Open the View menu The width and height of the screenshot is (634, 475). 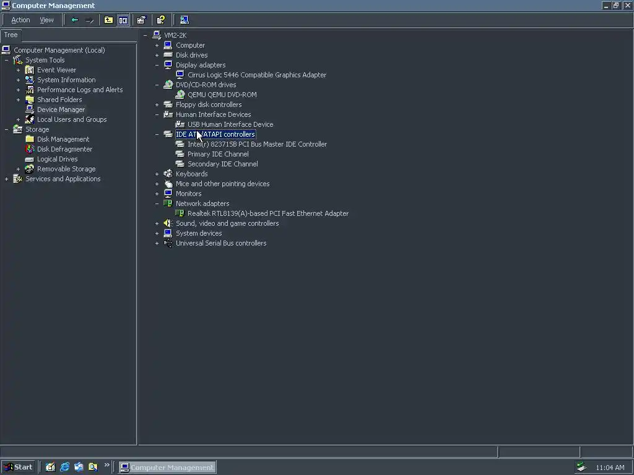pyautogui.click(x=46, y=20)
